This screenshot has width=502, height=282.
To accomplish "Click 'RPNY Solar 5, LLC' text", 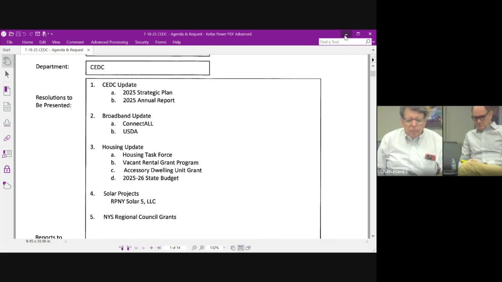I will coord(133,201).
